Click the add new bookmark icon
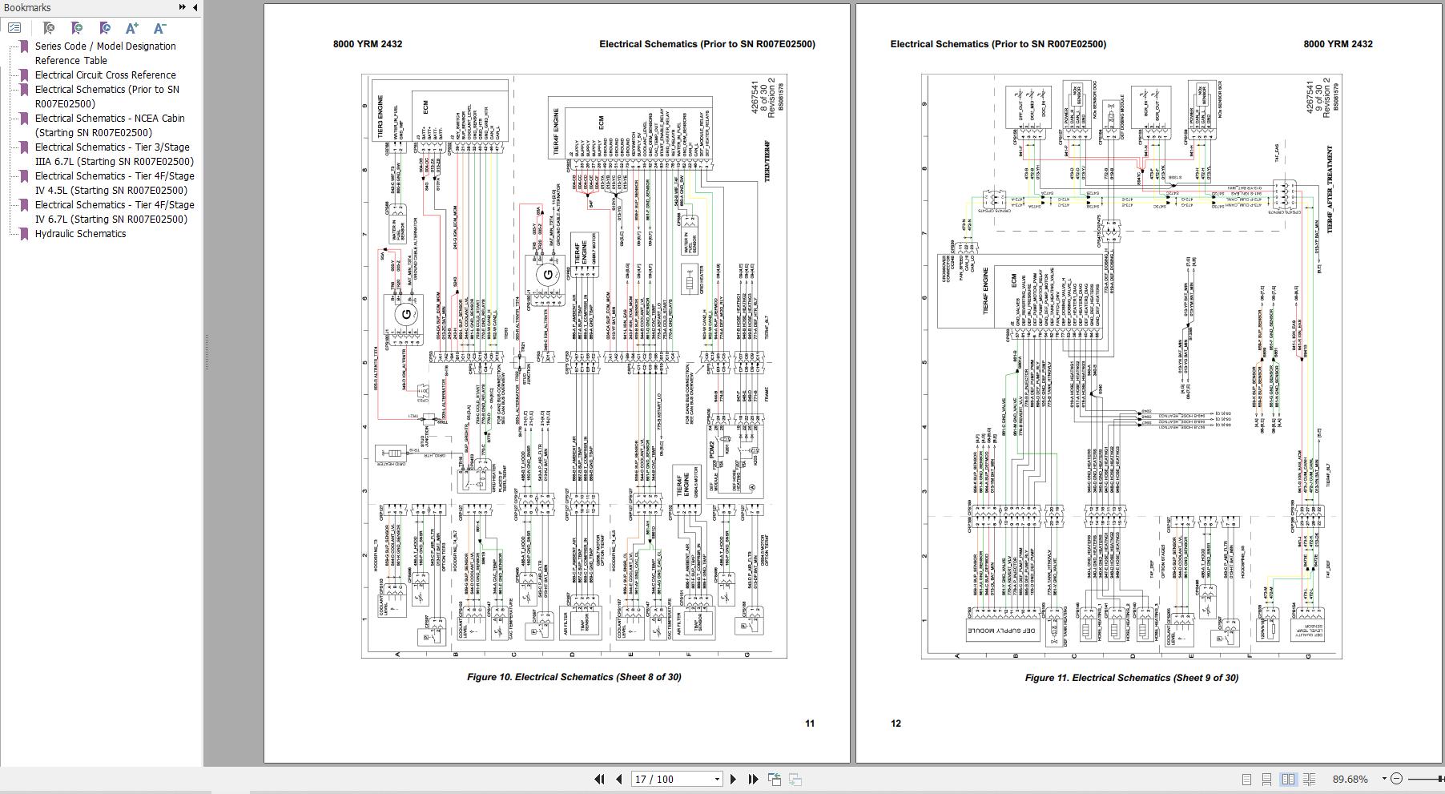 click(x=77, y=28)
